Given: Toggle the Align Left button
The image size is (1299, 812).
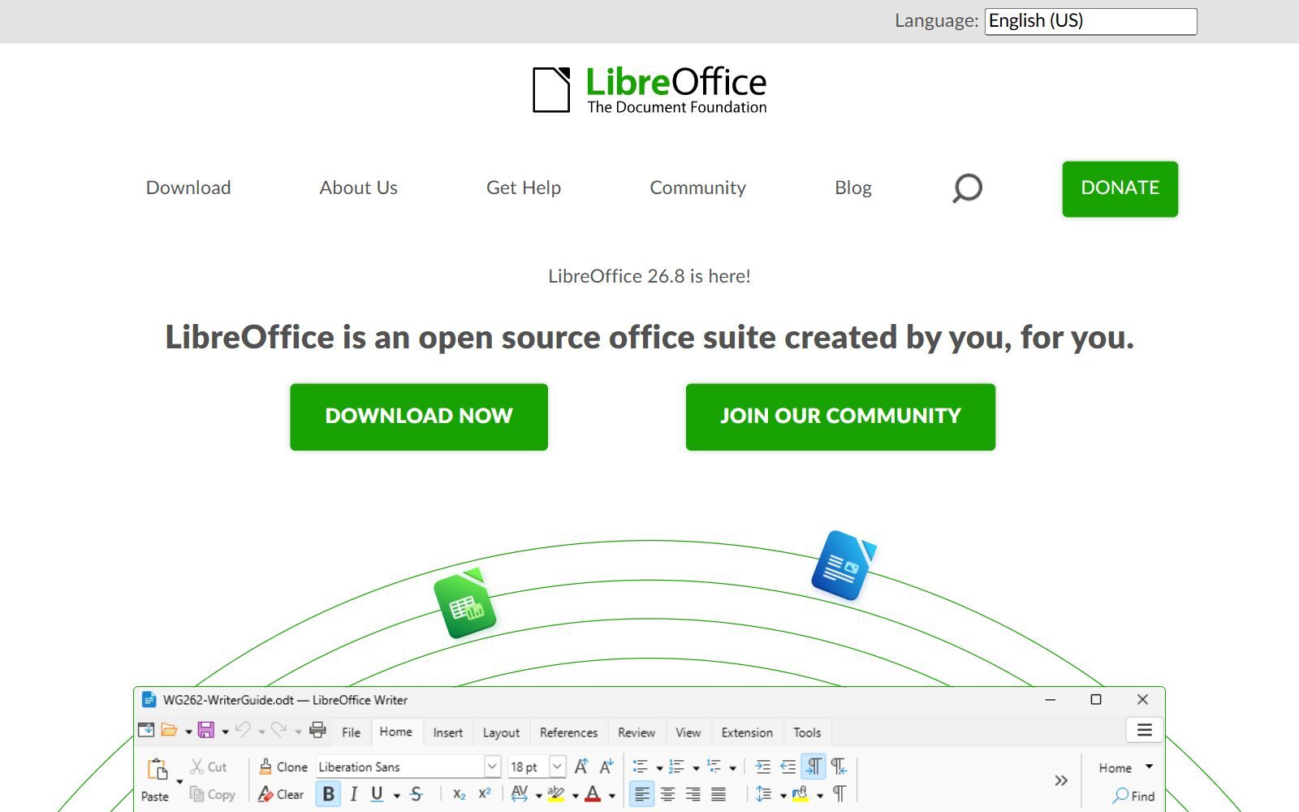Looking at the screenshot, I should [641, 794].
